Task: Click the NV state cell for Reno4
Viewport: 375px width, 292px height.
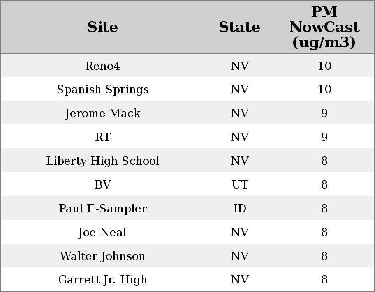Action: point(239,66)
